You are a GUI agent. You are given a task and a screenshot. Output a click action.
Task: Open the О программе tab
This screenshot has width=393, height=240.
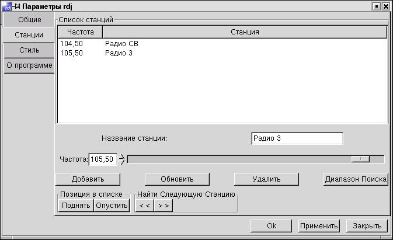pyautogui.click(x=29, y=65)
